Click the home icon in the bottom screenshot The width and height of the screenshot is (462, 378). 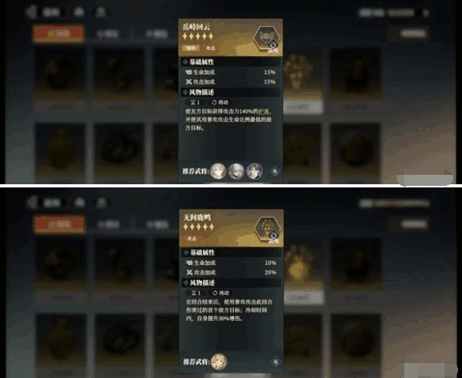(x=79, y=202)
